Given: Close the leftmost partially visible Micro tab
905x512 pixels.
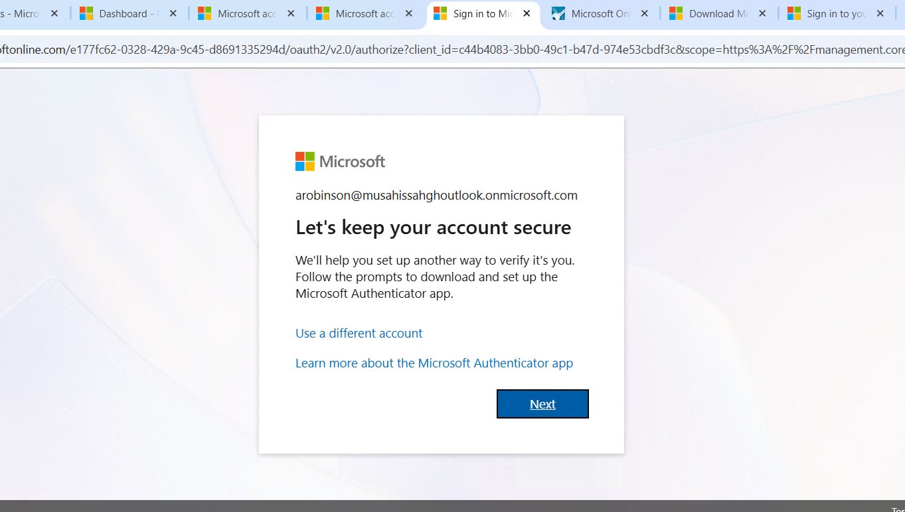Looking at the screenshot, I should [54, 13].
